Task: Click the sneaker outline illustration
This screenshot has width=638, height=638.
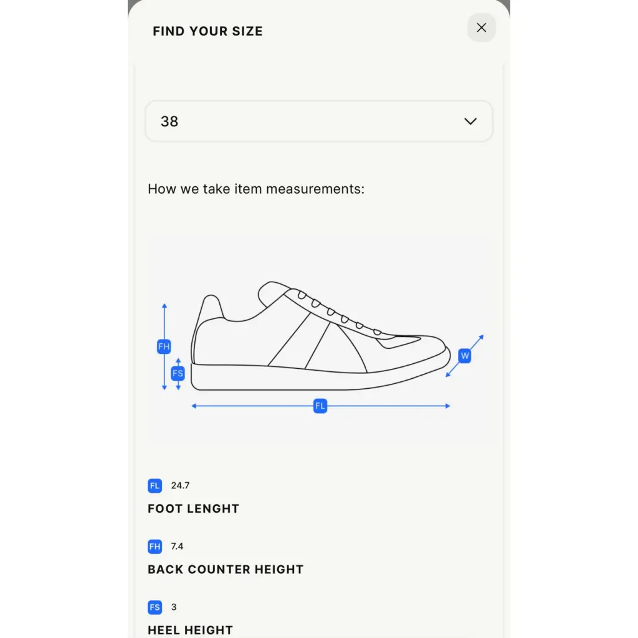Action: pos(321,336)
